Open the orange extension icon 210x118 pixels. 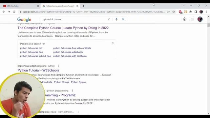(185, 12)
